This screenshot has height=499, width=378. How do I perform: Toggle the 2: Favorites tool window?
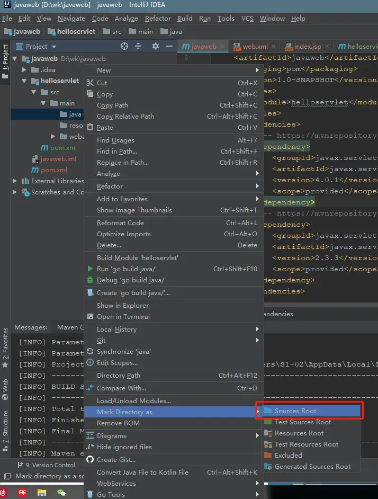click(x=5, y=348)
